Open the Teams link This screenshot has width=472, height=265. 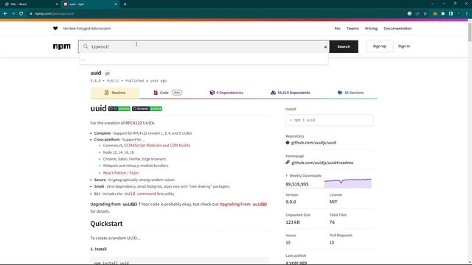(x=353, y=29)
